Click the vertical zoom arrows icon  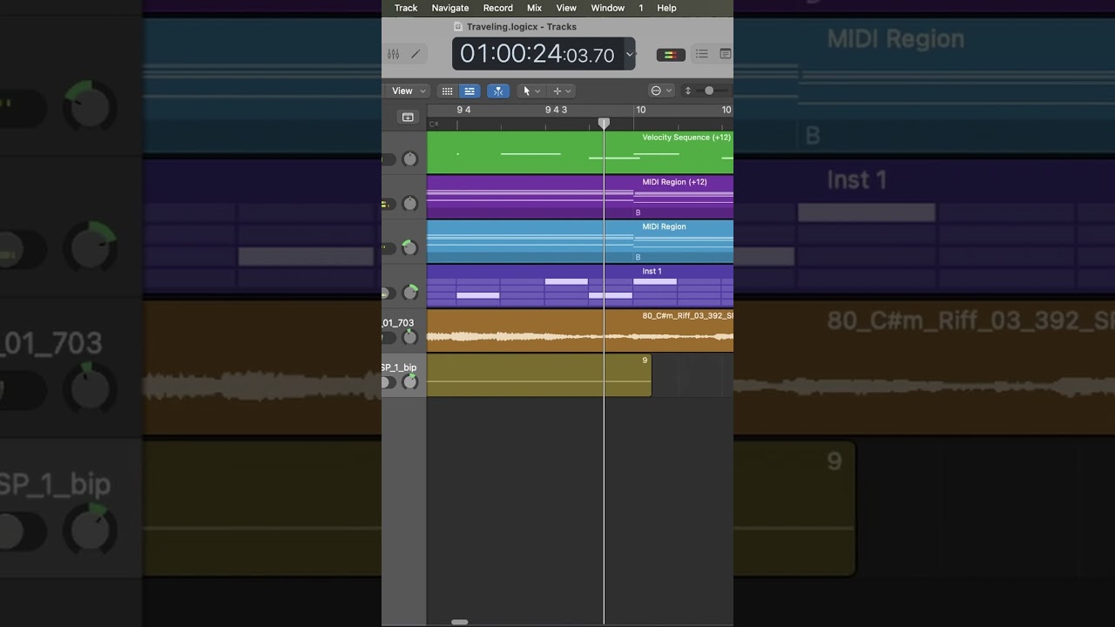point(688,91)
